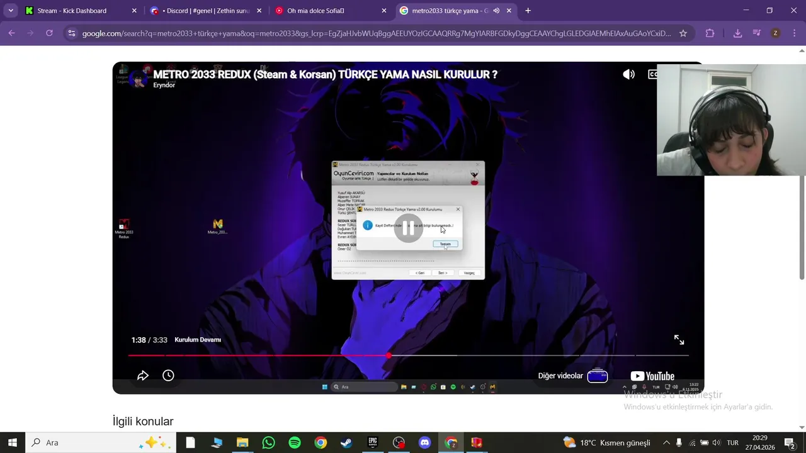Image resolution: width=806 pixels, height=453 pixels.
Task: Click the İlgili konular heading
Action: coord(143,422)
